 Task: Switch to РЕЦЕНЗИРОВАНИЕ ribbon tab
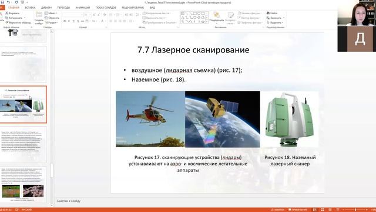[133, 8]
